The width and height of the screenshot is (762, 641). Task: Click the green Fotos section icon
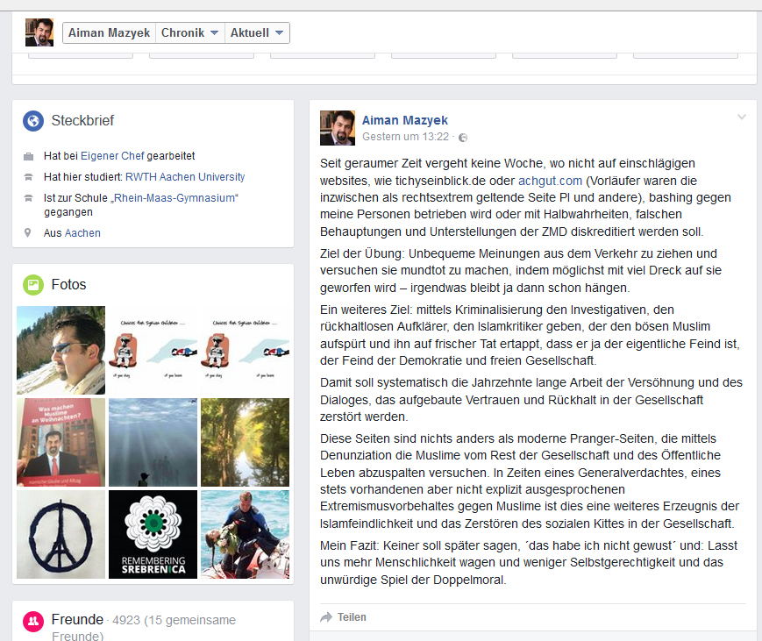point(32,285)
